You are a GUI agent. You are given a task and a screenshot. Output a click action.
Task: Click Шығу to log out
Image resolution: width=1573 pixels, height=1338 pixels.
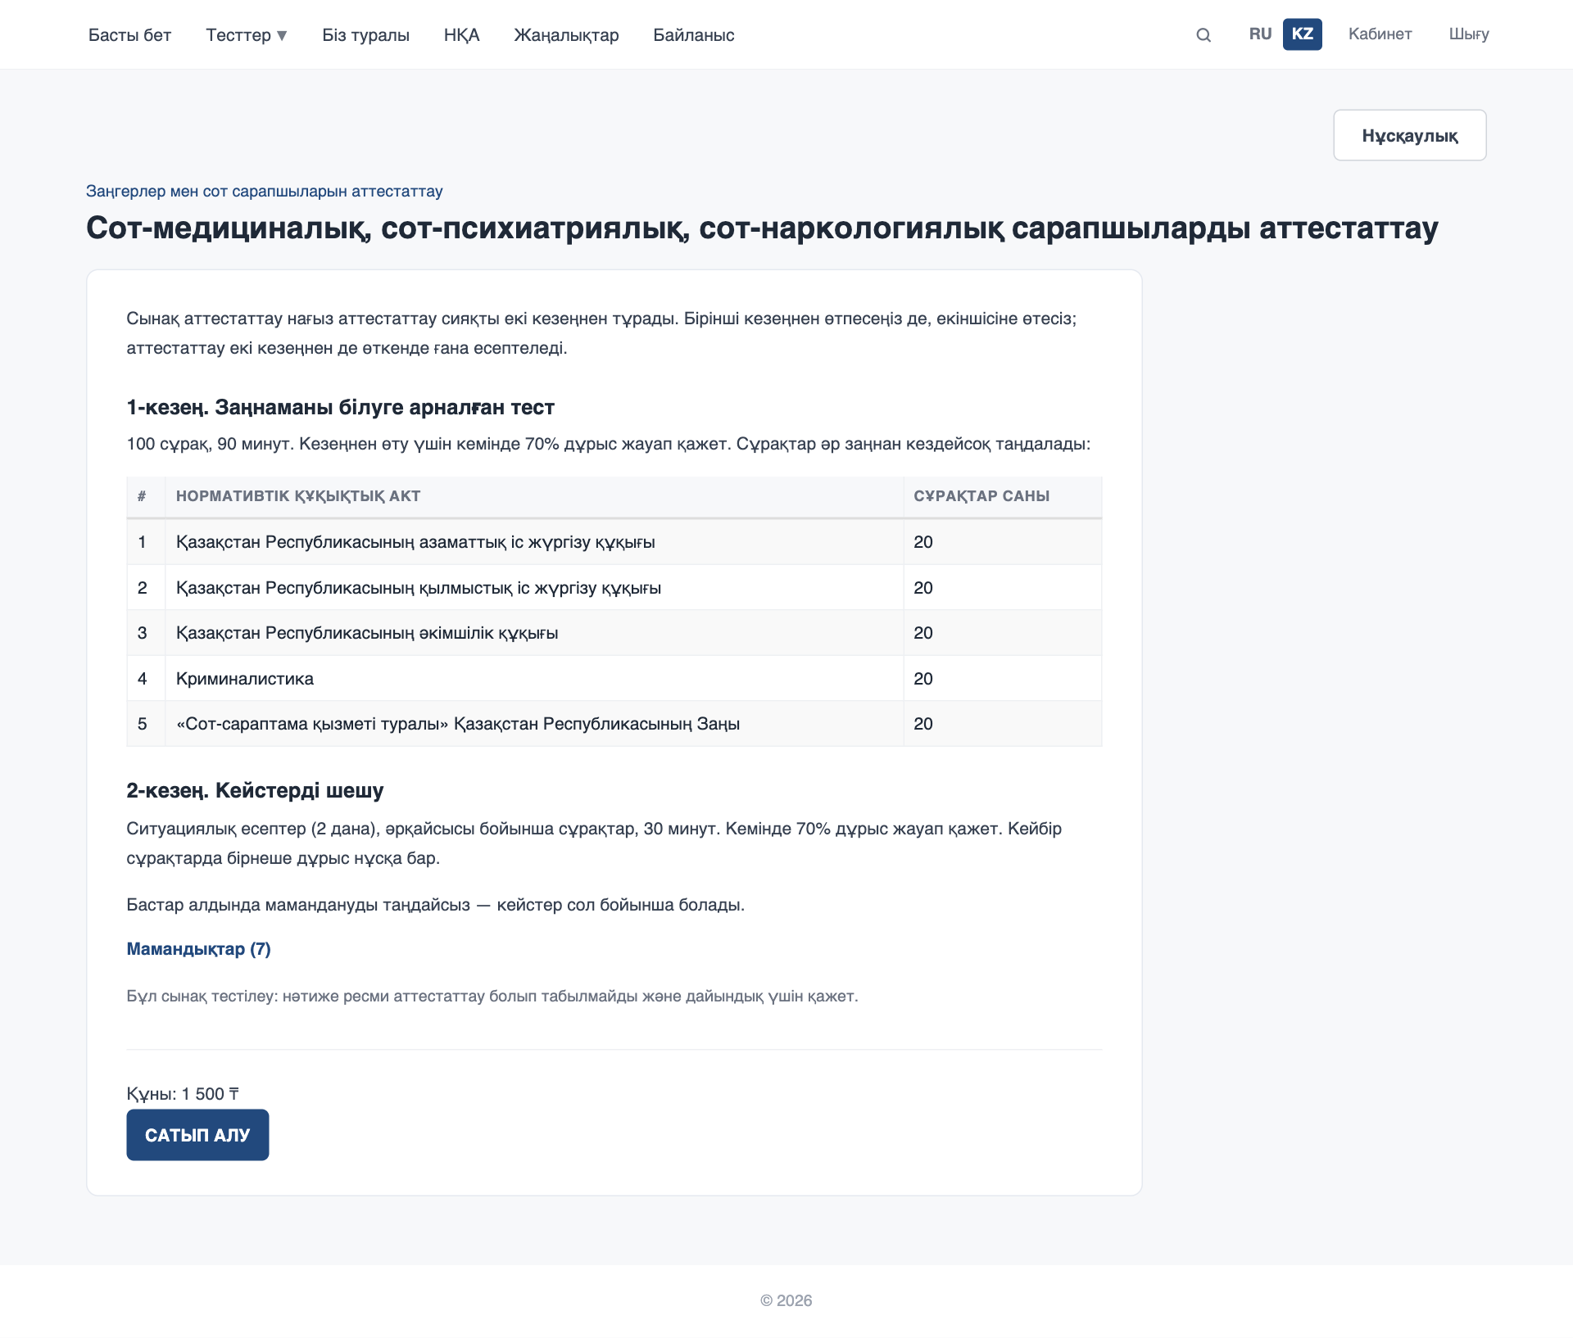point(1468,34)
